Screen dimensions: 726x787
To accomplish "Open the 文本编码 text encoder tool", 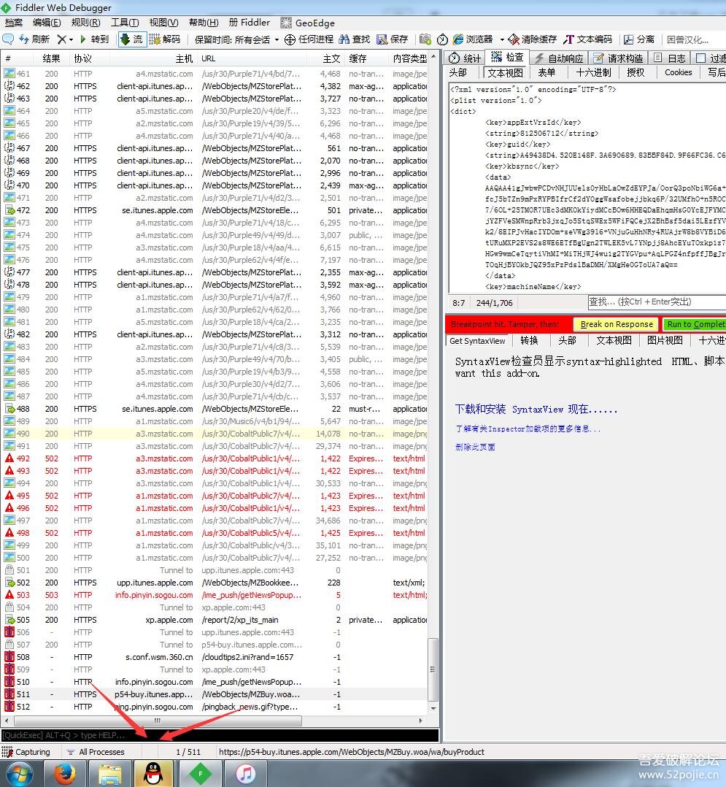I will click(x=587, y=39).
